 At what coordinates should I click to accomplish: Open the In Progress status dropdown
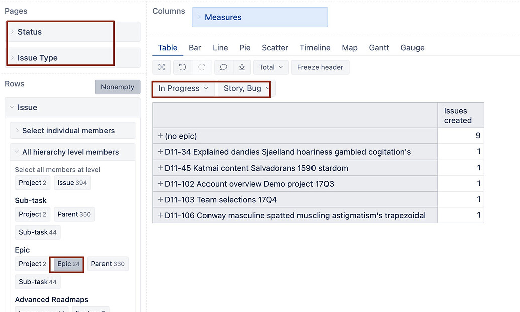(x=182, y=88)
